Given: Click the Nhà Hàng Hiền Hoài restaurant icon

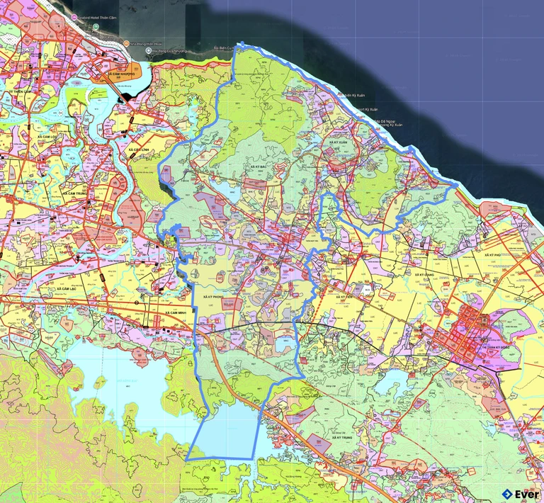Looking at the screenshot, I should 126,43.
